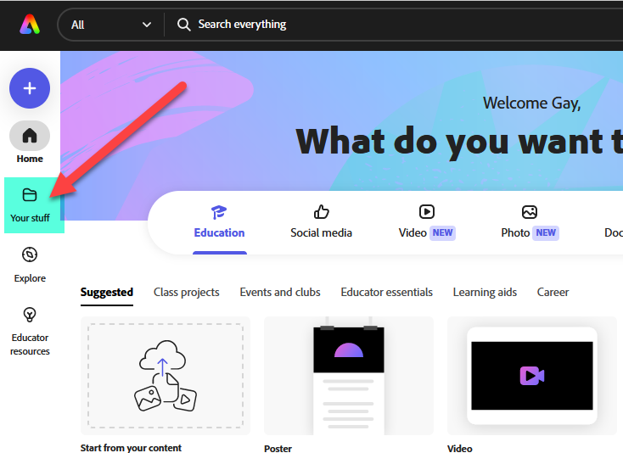Open the Explore compass icon
The width and height of the screenshot is (623, 453).
pyautogui.click(x=30, y=255)
